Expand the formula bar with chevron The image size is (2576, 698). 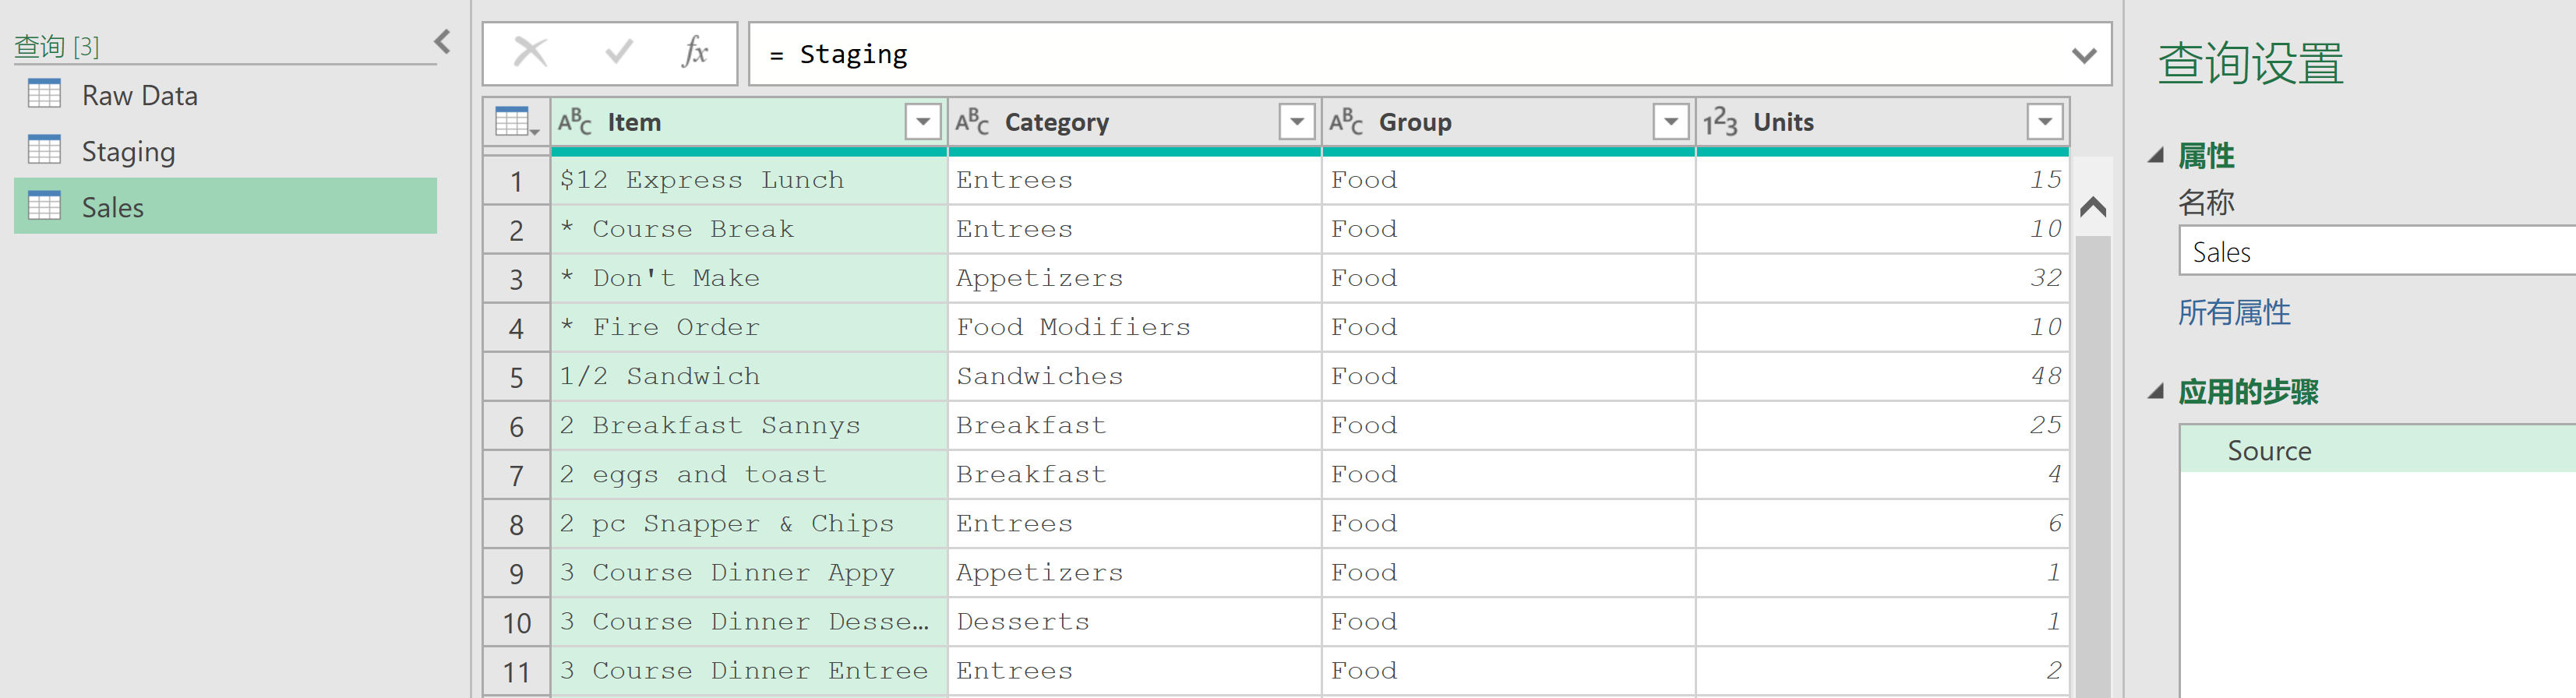pyautogui.click(x=2084, y=55)
